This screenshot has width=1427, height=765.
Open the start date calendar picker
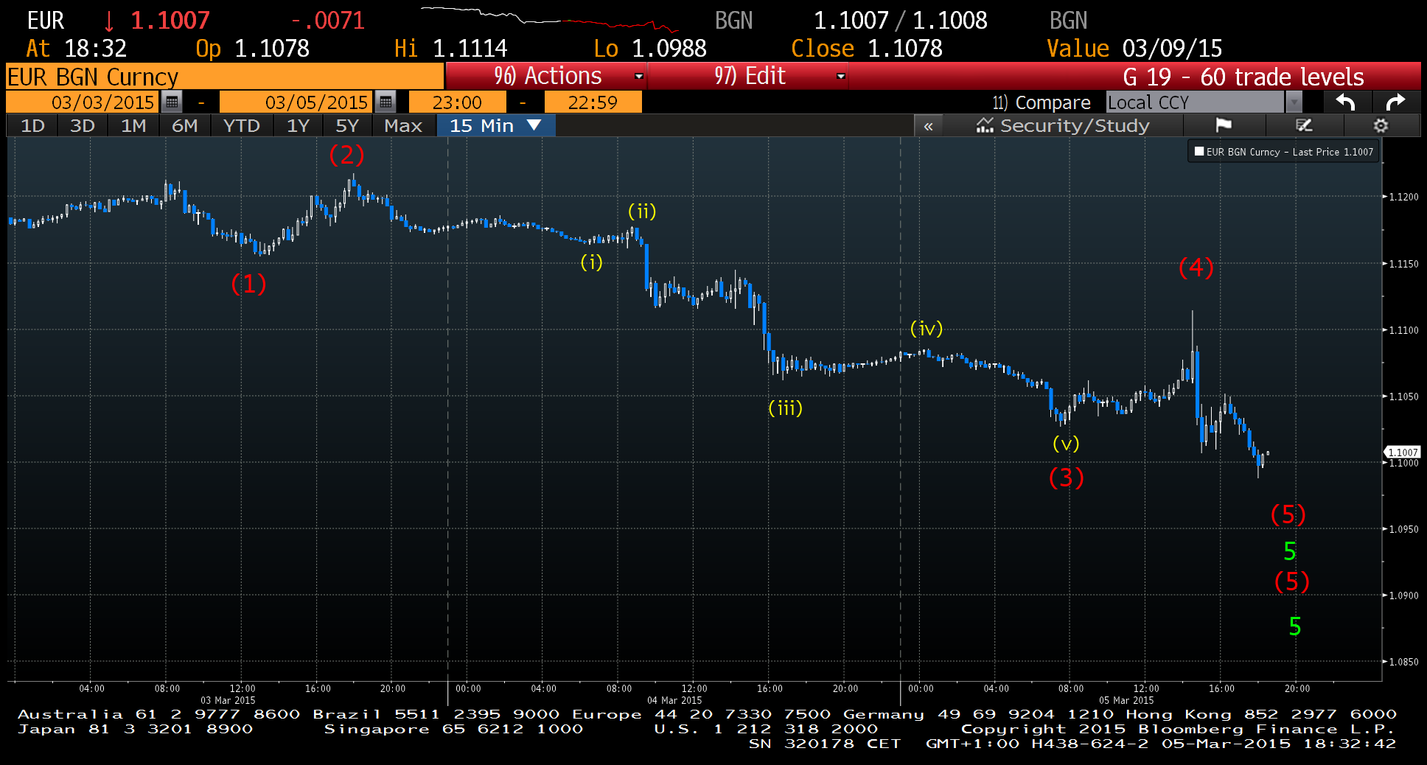click(x=172, y=102)
